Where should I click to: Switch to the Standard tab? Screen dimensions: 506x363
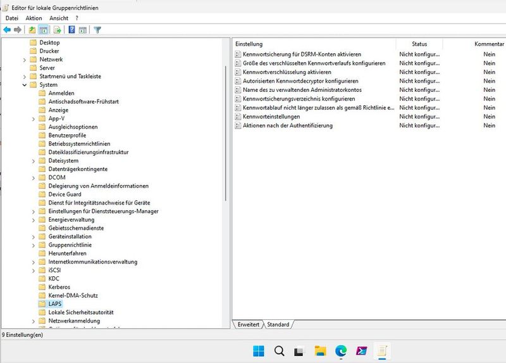click(x=278, y=324)
